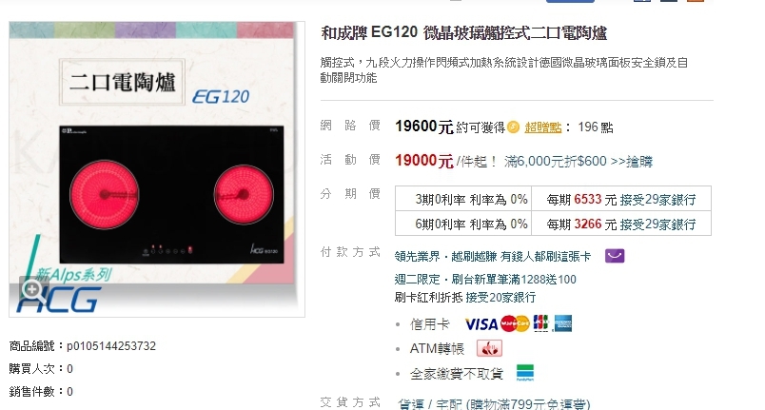
Task: Click the ATM transfer bank icon
Action: (x=489, y=348)
